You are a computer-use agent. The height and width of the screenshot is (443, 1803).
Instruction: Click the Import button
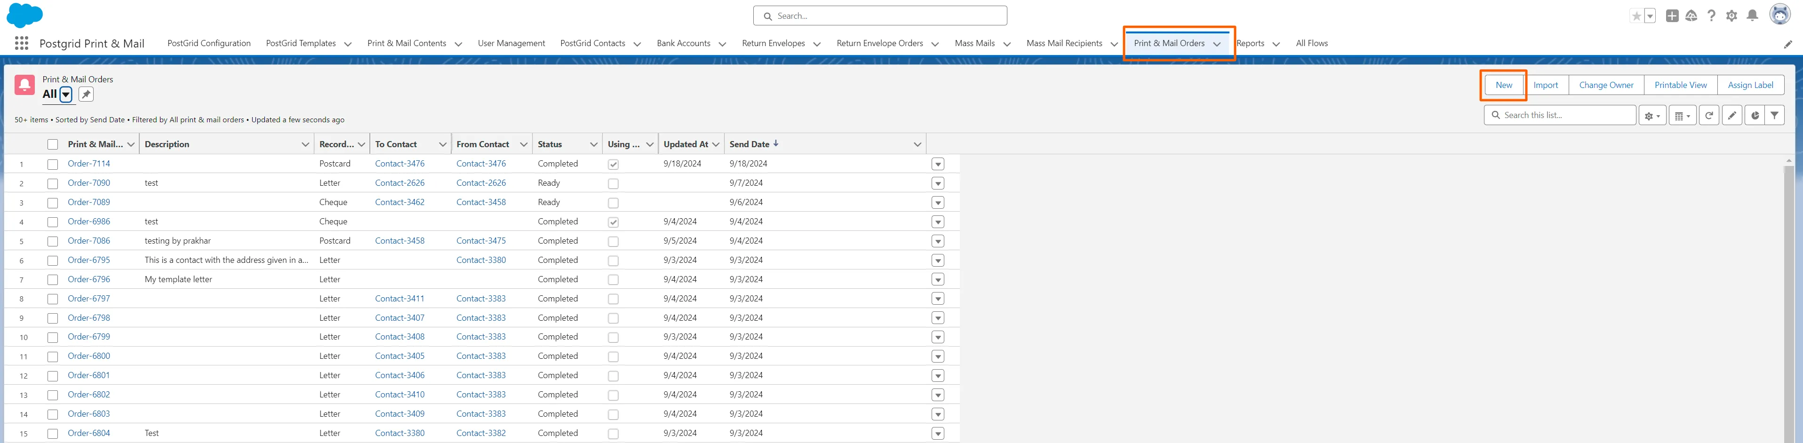pyautogui.click(x=1546, y=86)
